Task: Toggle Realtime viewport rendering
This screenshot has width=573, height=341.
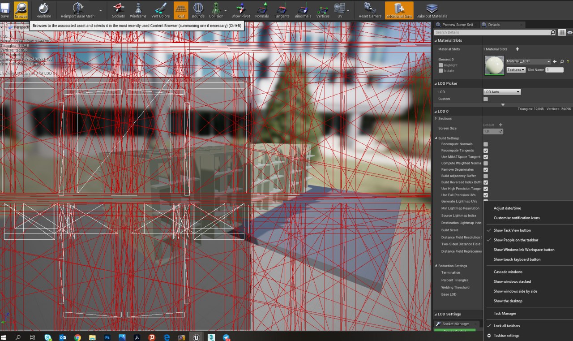Action: 43,10
